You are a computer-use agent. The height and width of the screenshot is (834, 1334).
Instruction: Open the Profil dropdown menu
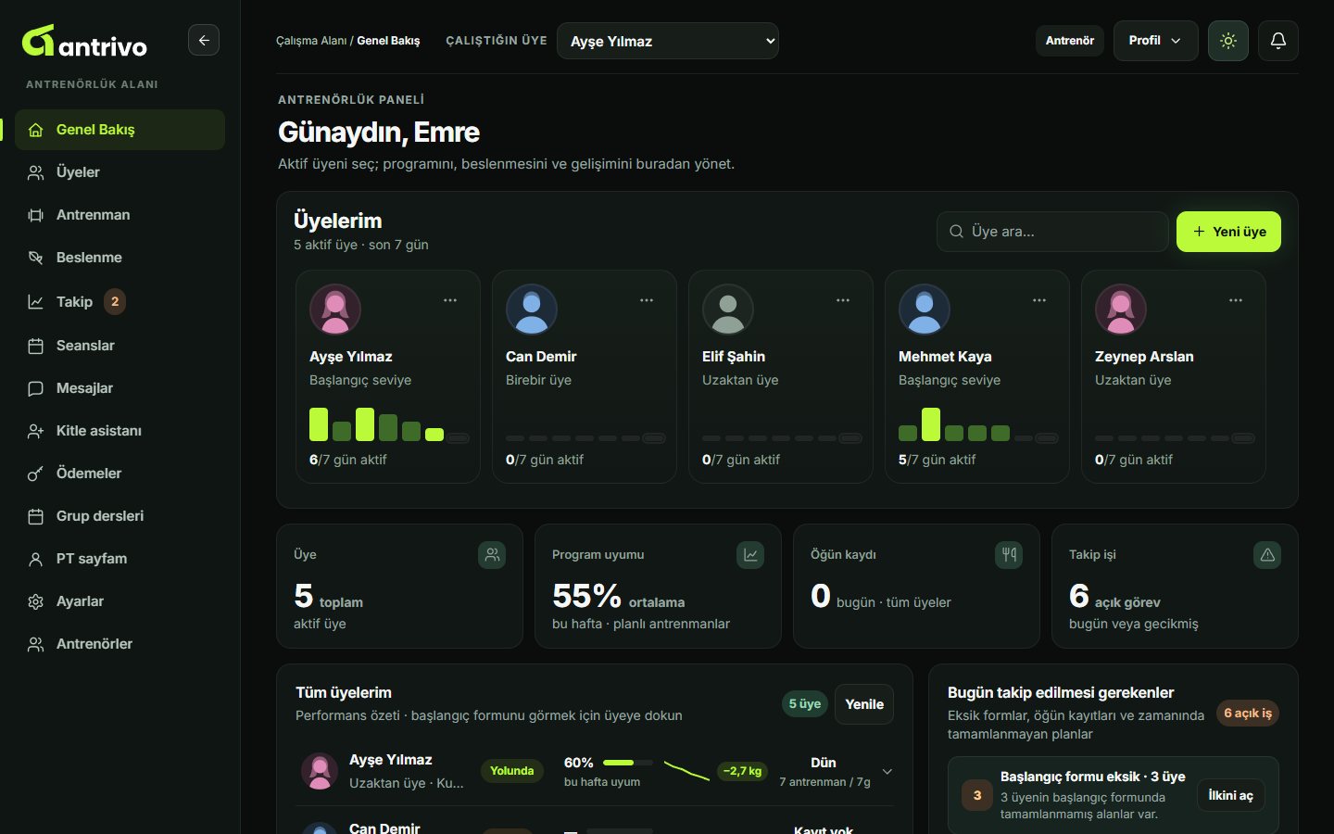click(x=1155, y=41)
